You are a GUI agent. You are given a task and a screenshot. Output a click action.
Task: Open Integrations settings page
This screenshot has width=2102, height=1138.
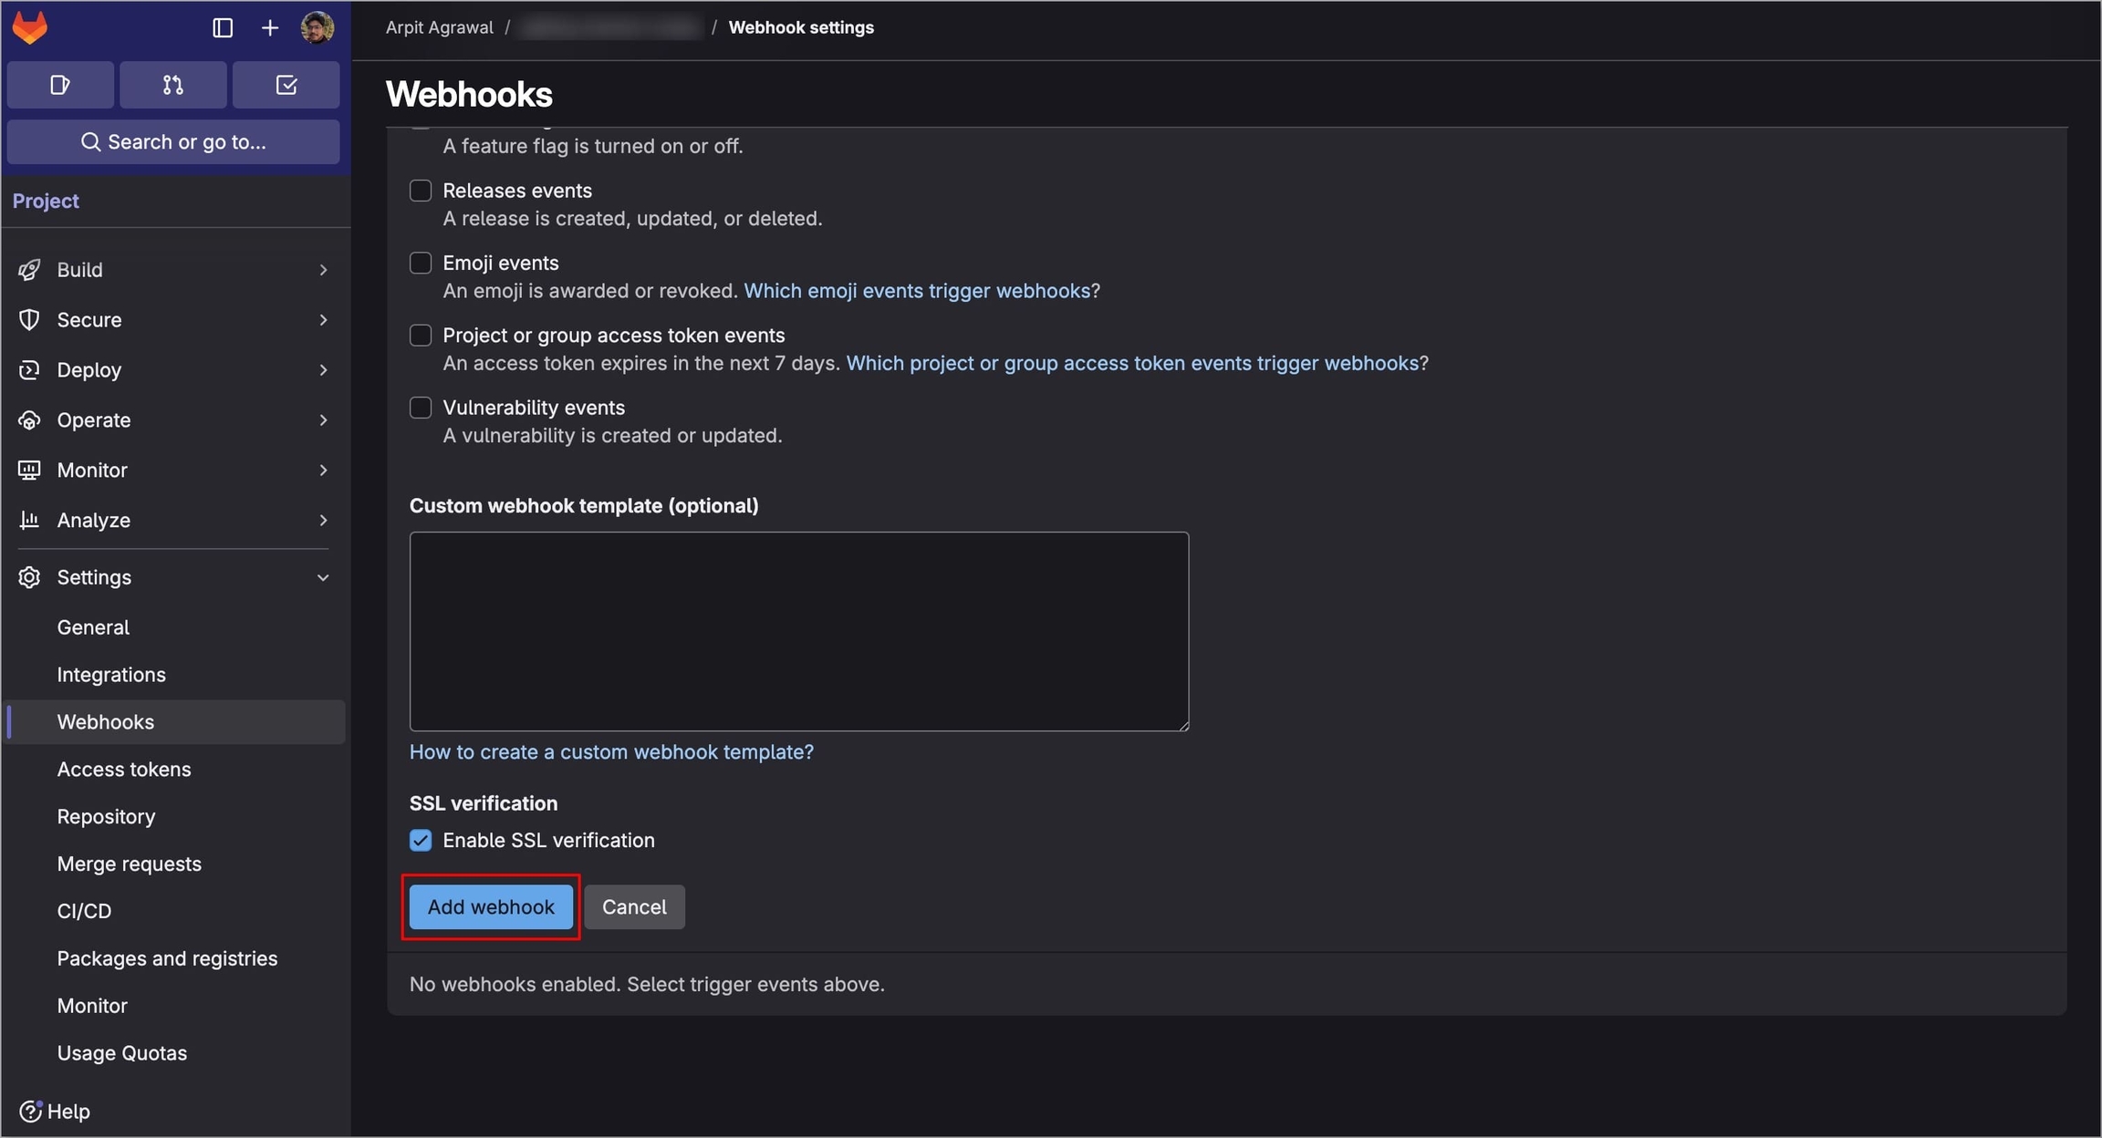(111, 675)
